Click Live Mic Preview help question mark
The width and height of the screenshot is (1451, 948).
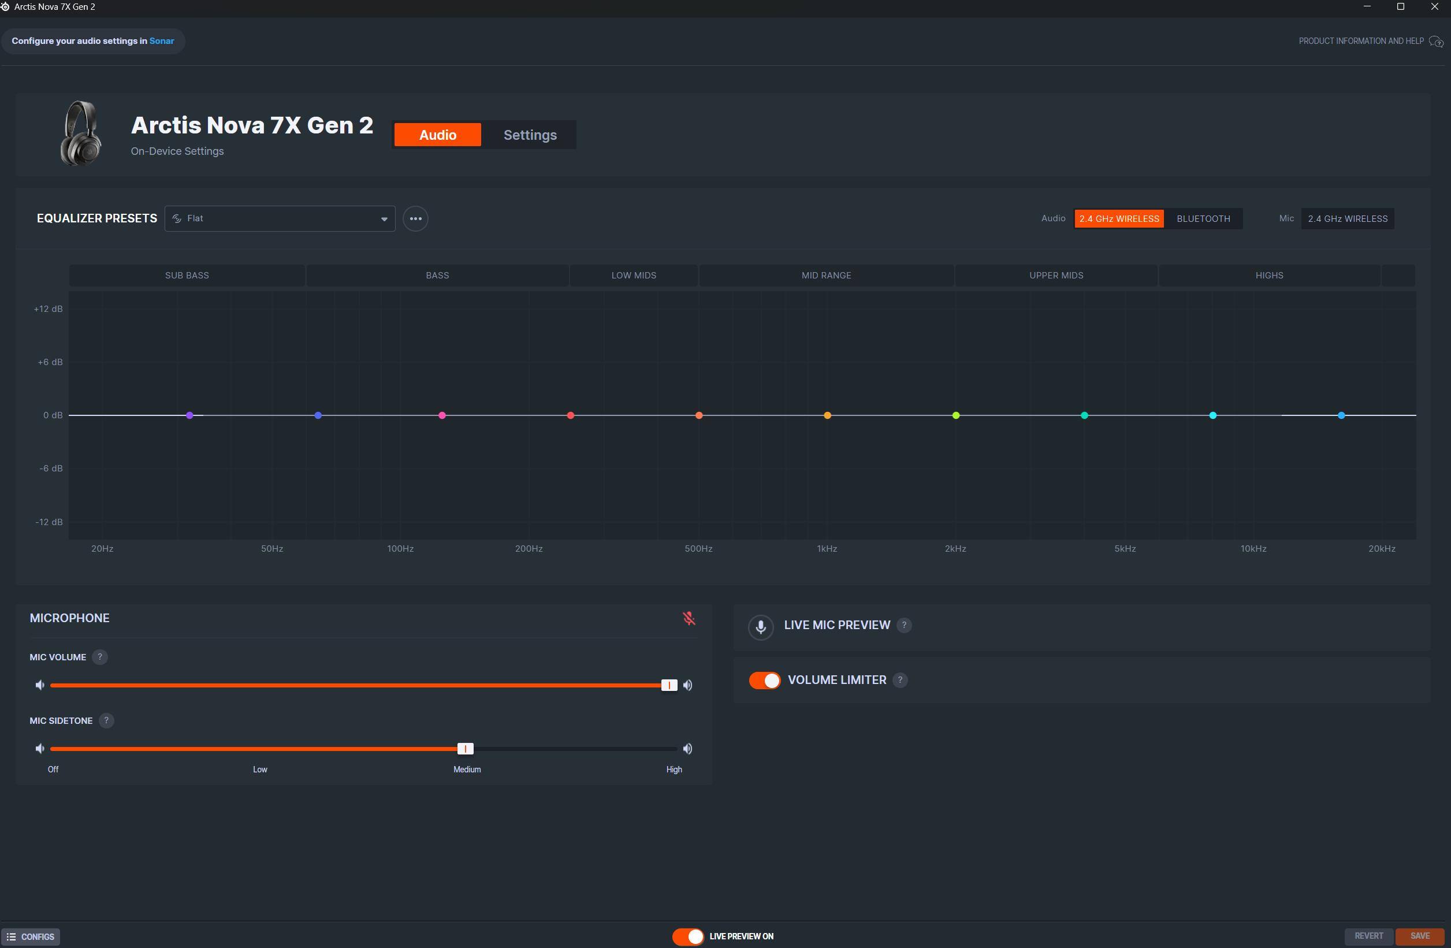pos(904,625)
